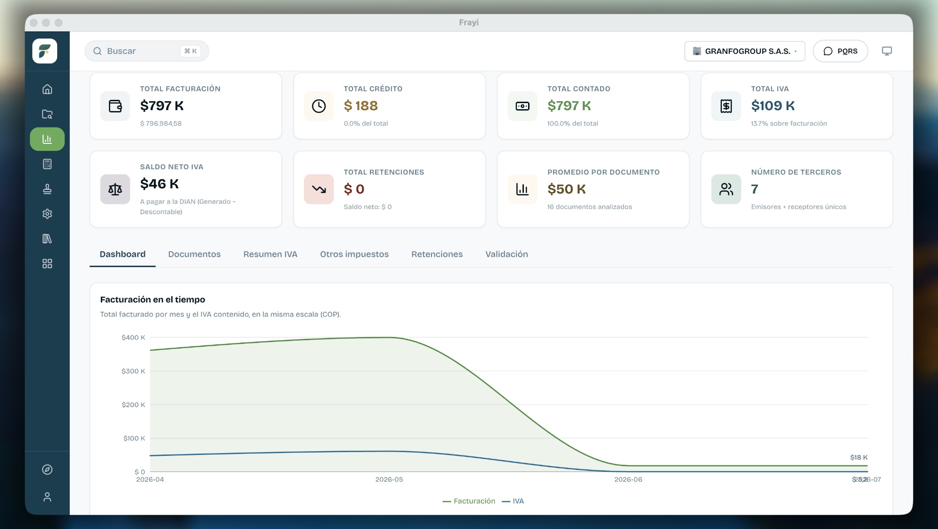The image size is (938, 529).
Task: Switch to the Documentos tab
Action: pyautogui.click(x=194, y=254)
